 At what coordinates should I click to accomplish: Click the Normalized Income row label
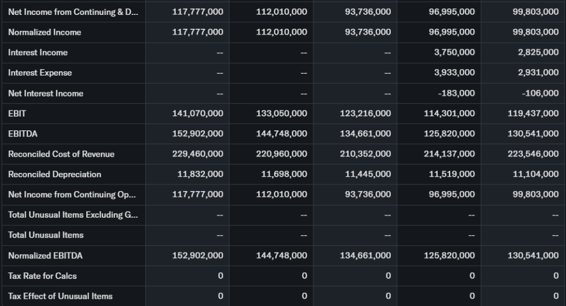tap(44, 32)
